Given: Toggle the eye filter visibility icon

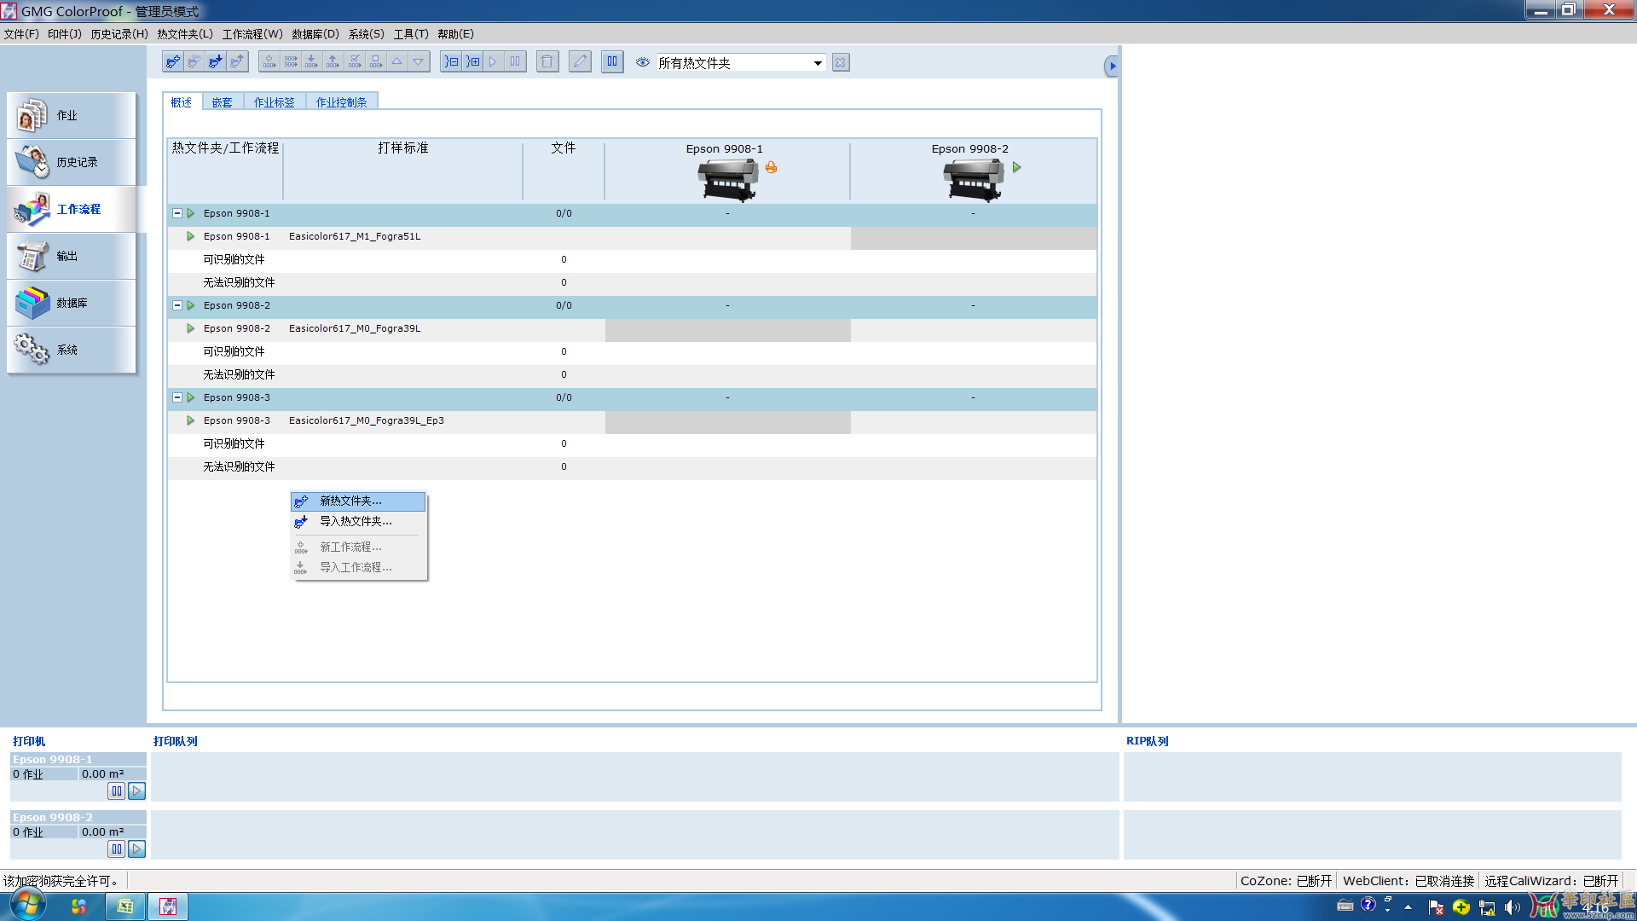Looking at the screenshot, I should click(x=643, y=62).
